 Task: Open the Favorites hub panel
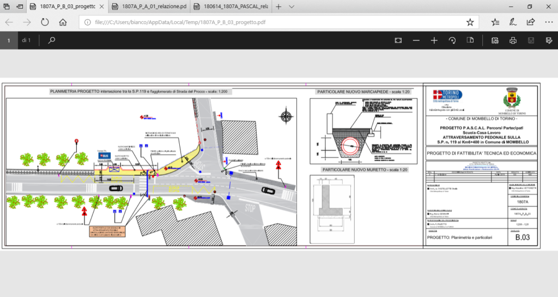coord(495,22)
